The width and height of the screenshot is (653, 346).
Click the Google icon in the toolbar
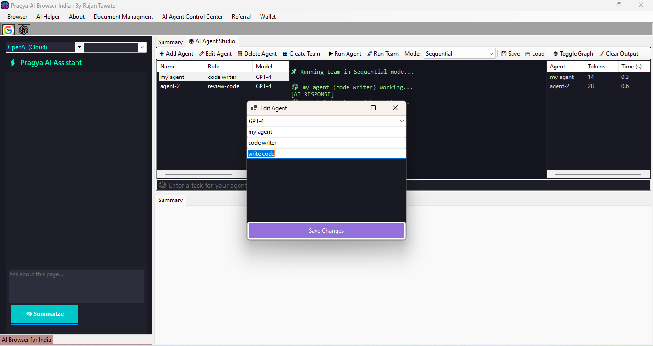(8, 30)
